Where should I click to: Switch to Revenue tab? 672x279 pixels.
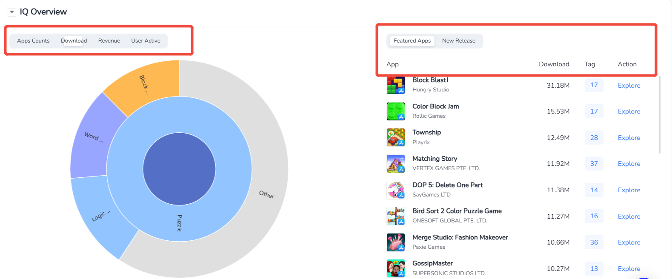(109, 41)
